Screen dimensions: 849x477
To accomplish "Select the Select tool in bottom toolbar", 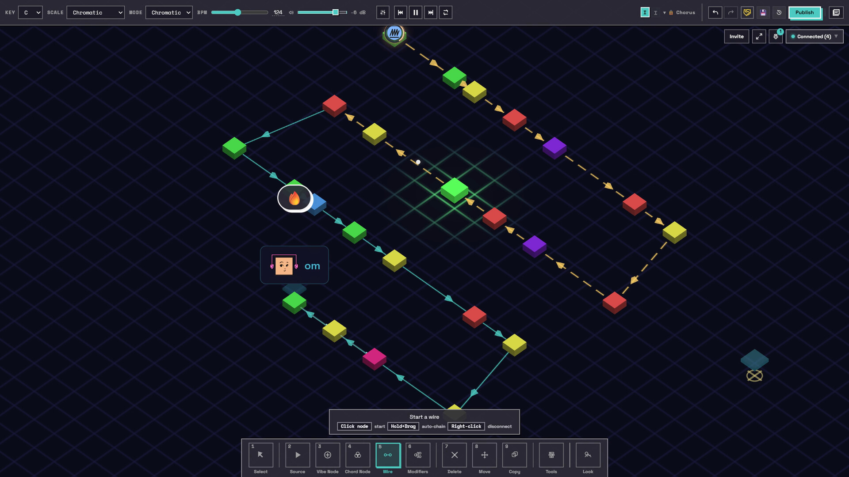I will point(260,455).
